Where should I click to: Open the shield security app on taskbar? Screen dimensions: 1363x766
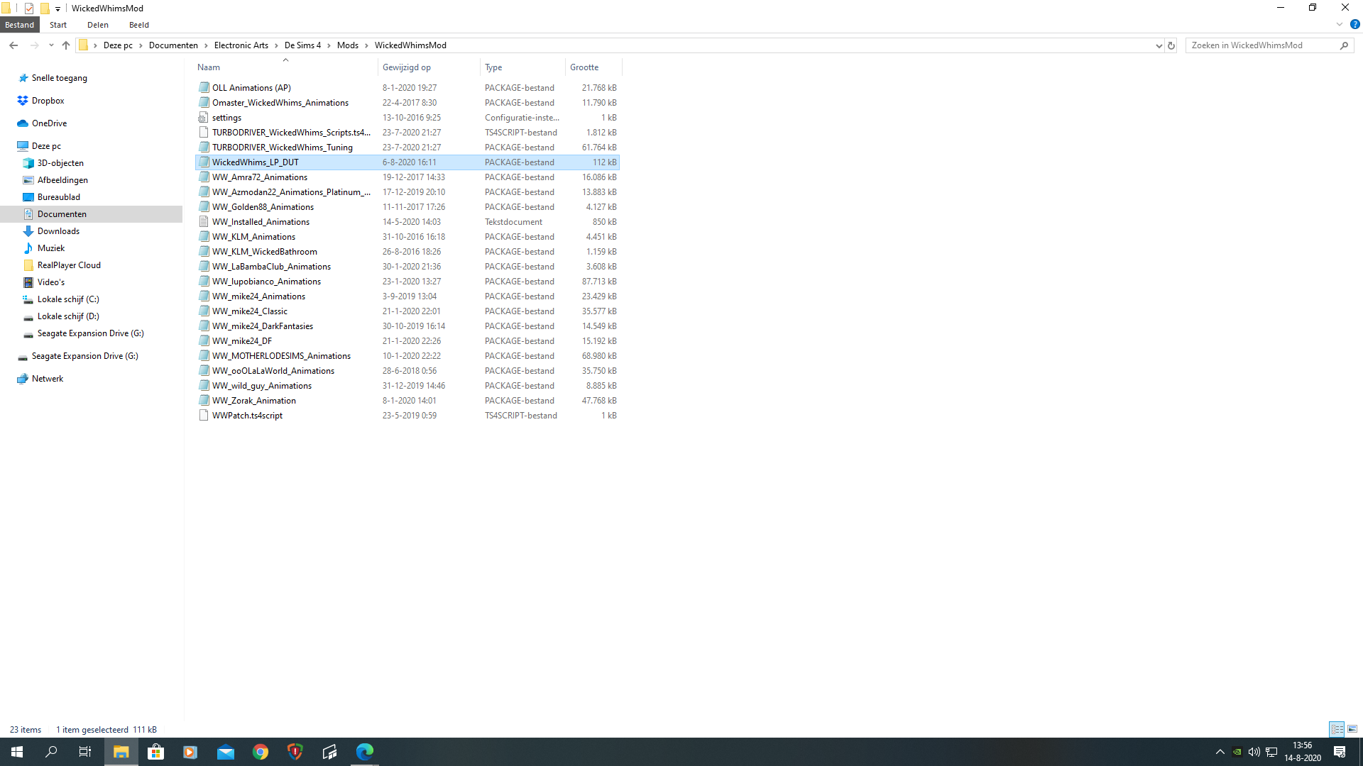(295, 752)
